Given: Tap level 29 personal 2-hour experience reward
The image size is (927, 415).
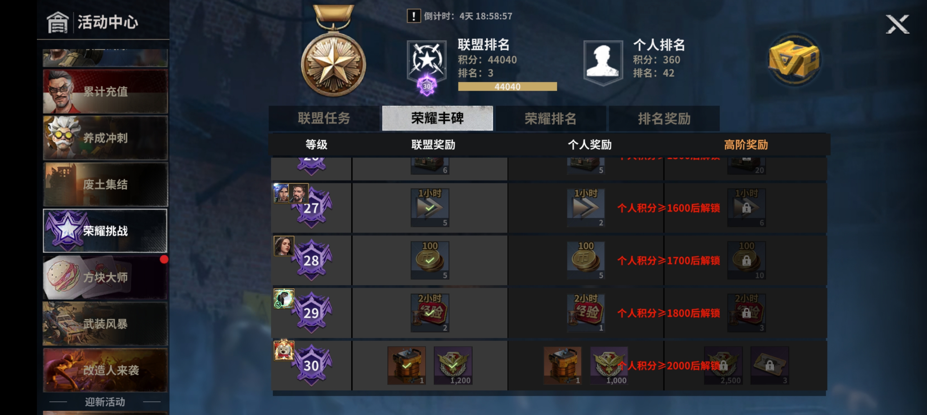Looking at the screenshot, I should (586, 313).
